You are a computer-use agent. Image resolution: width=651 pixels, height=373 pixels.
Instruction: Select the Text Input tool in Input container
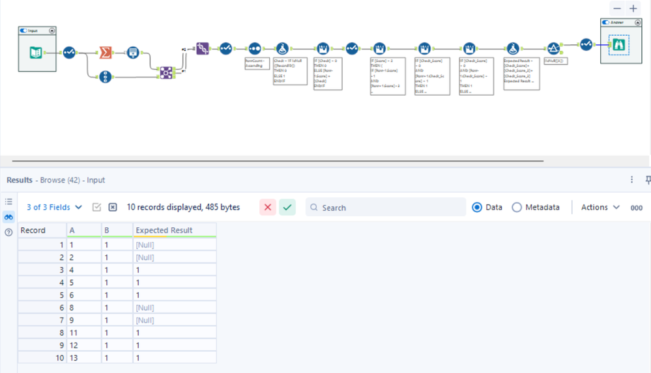[x=36, y=53]
